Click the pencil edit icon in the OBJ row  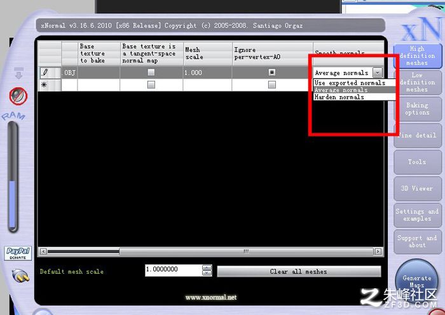tap(45, 73)
